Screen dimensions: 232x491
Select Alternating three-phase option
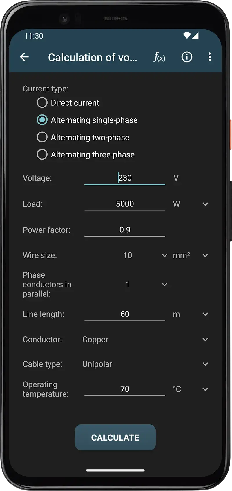point(42,154)
